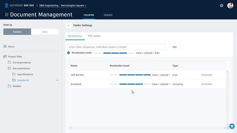Switch view to Sets
This screenshot has width=237, height=133.
coord(45,32)
